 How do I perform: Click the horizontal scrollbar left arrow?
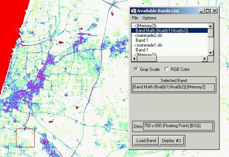134,59
